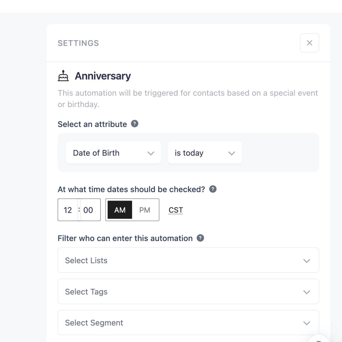Close the SETTINGS panel
This screenshot has width=342, height=342.
click(310, 43)
